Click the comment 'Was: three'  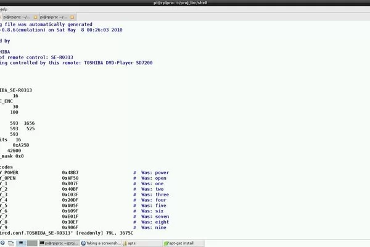coord(155,195)
